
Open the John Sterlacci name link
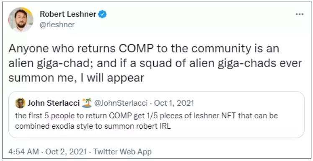pyautogui.click(x=54, y=103)
